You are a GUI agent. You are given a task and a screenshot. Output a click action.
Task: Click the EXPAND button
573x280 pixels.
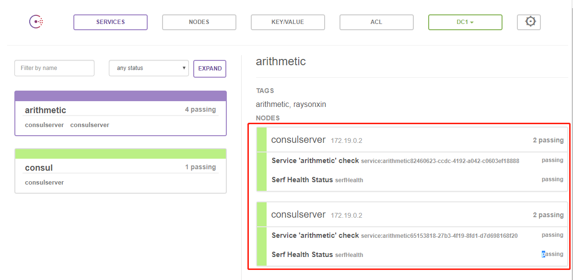click(x=210, y=69)
